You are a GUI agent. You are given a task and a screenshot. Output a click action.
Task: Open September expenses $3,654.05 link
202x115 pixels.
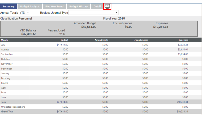coord(183,54)
